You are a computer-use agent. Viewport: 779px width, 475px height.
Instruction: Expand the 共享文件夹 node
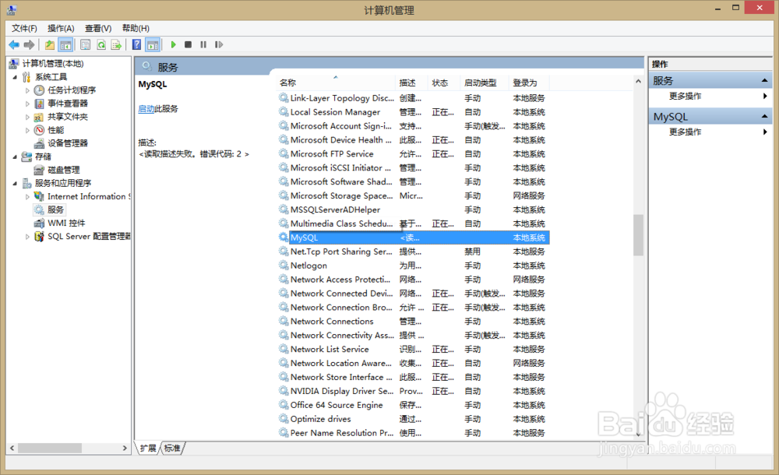27,118
